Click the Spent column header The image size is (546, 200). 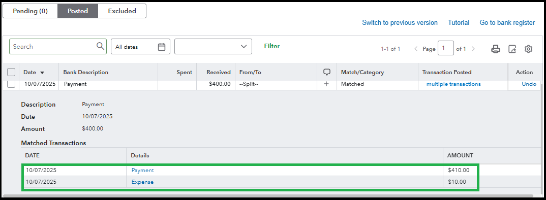point(184,73)
